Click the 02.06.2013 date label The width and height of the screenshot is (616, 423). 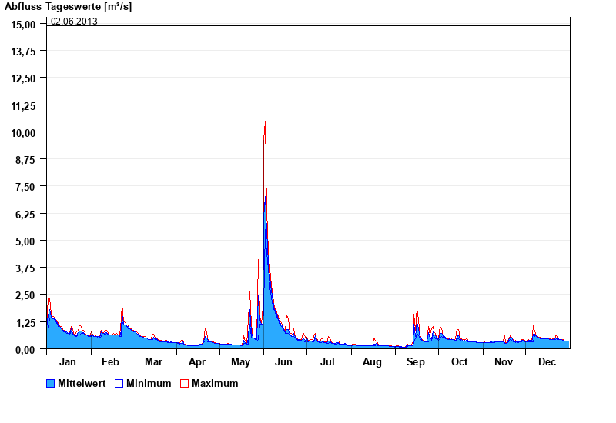[74, 21]
